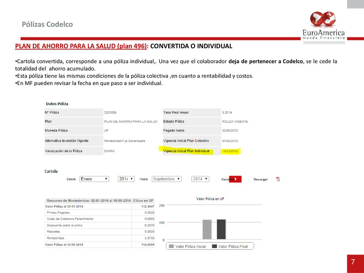Image resolution: width=364 pixels, height=273 pixels.
Task: Click the Valor Póliza Final legend swatch
Action: click(x=214, y=246)
